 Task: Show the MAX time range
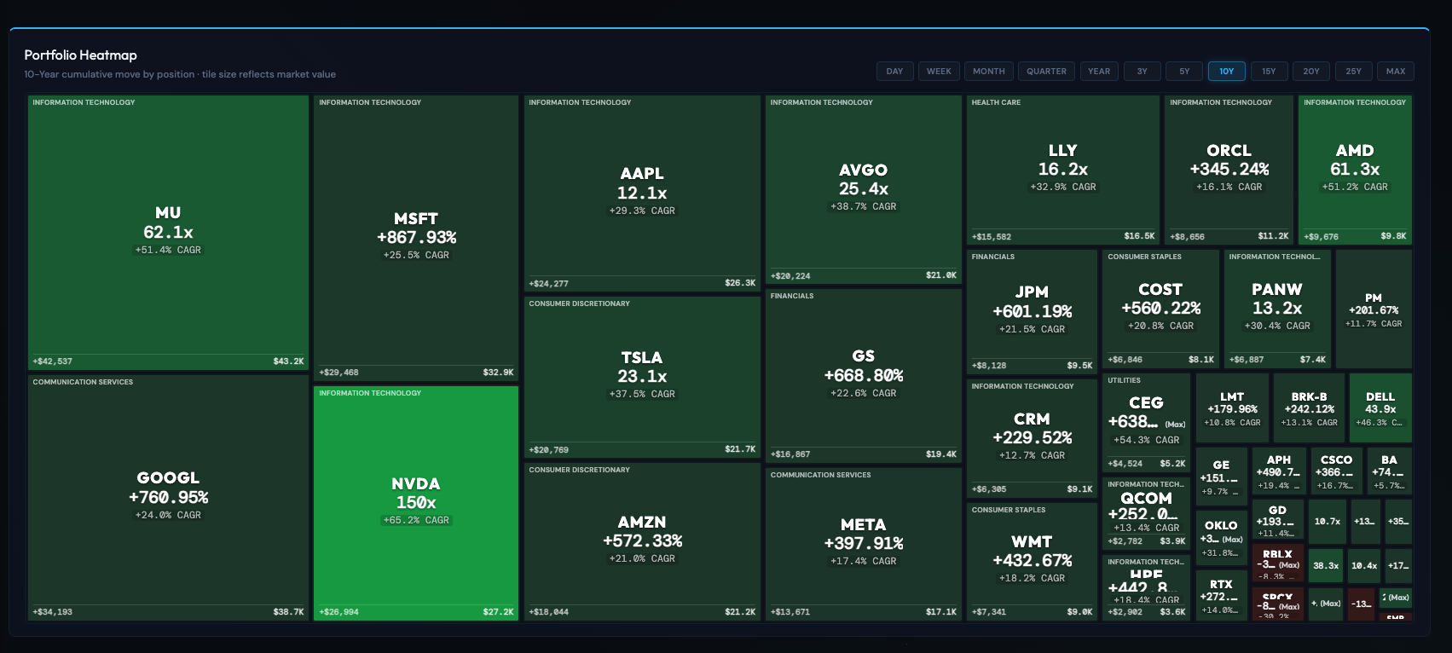click(1396, 72)
